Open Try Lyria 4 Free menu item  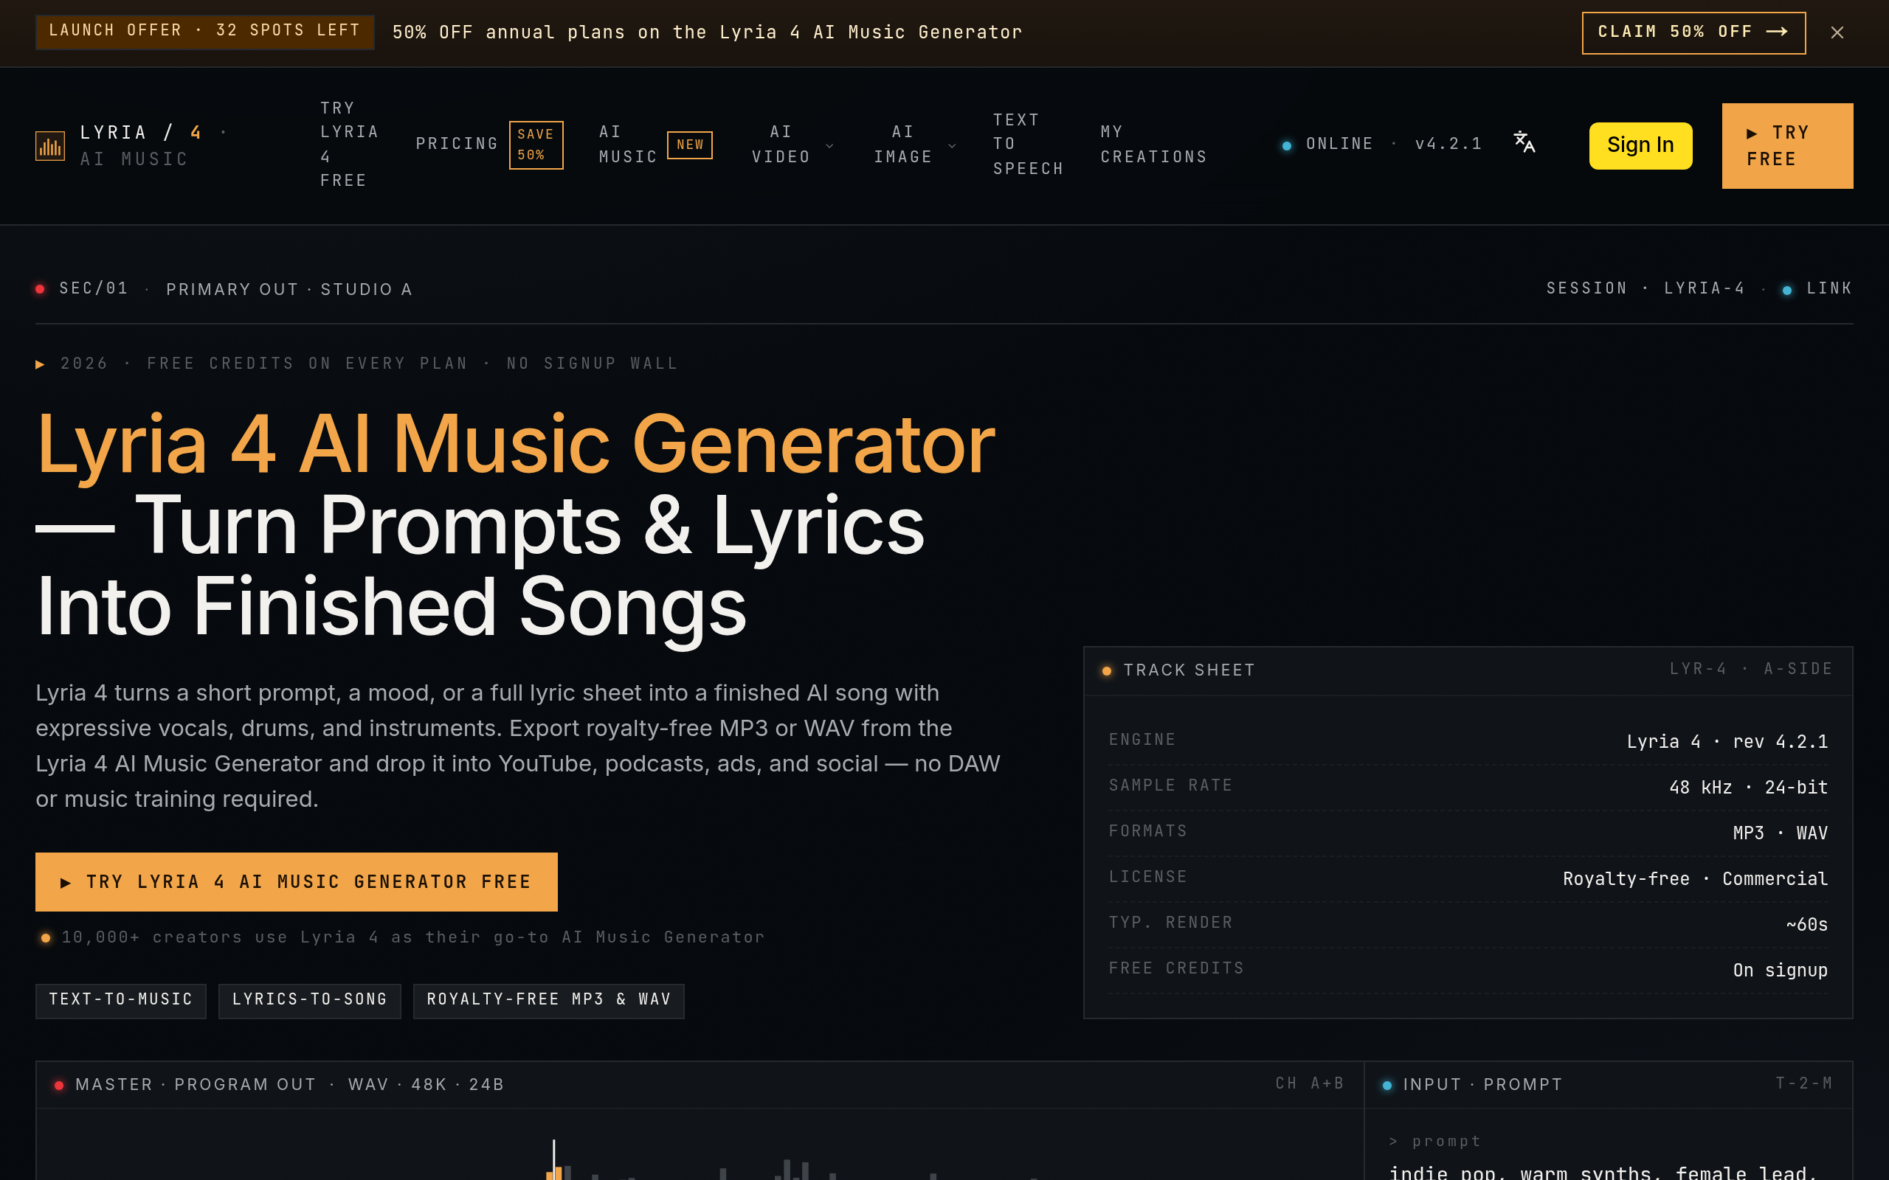(350, 145)
